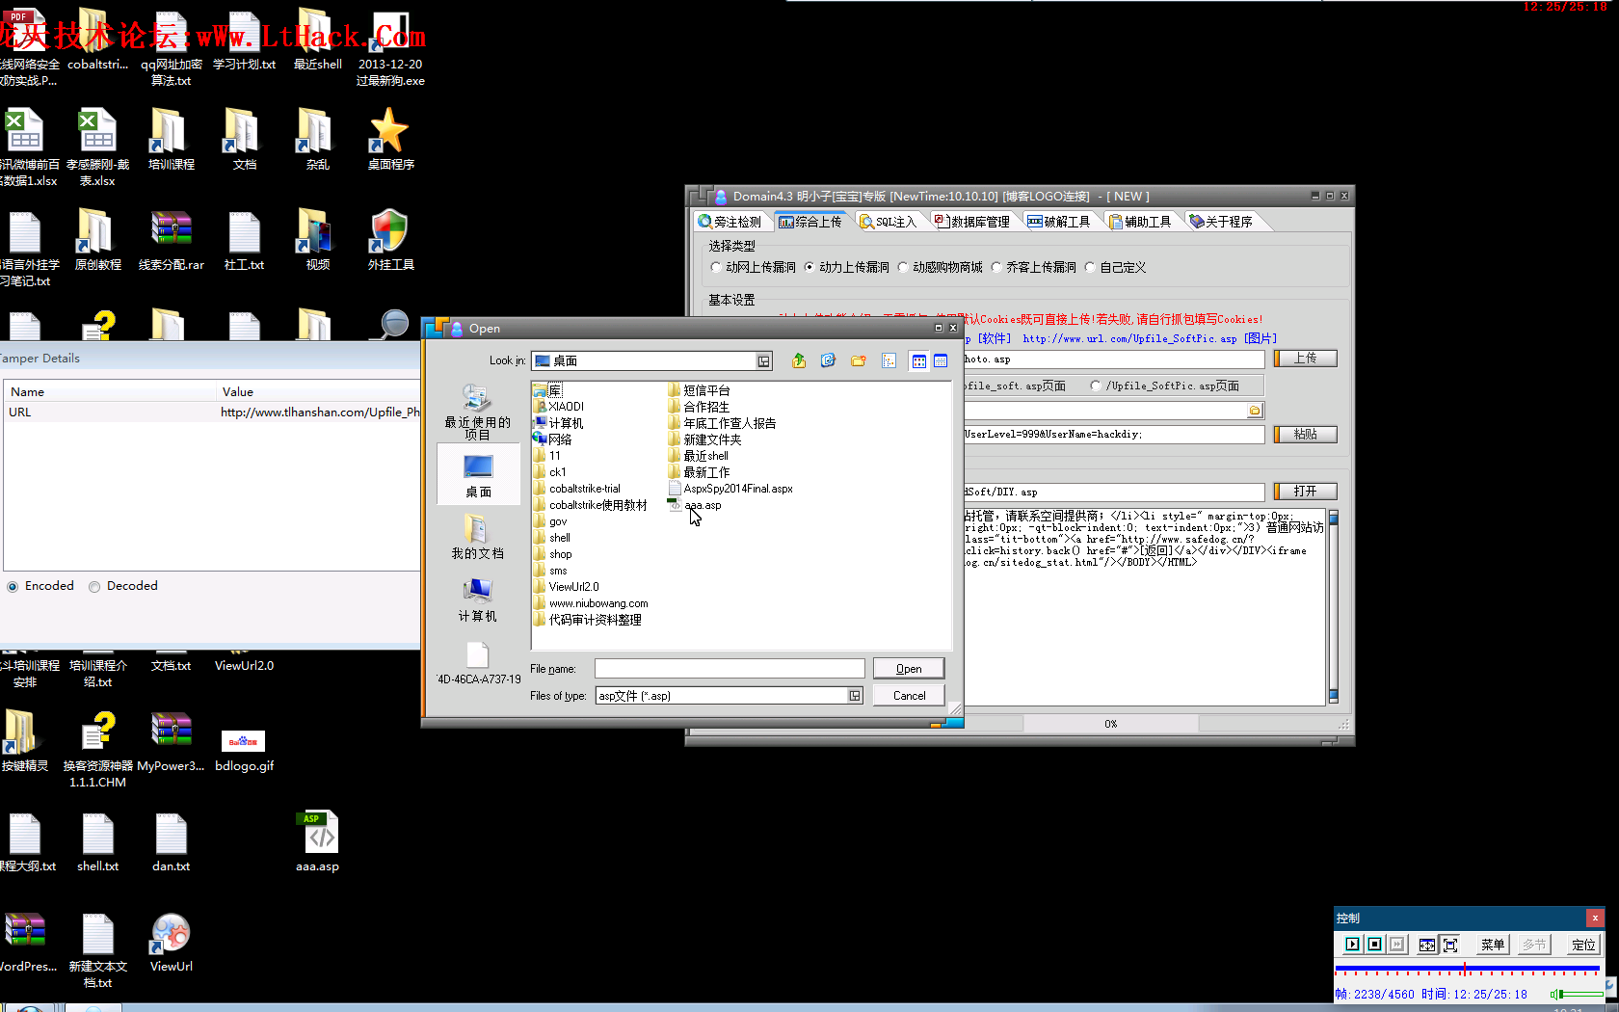
Task: Switch to 旁注检测 tab
Action: coord(730,222)
